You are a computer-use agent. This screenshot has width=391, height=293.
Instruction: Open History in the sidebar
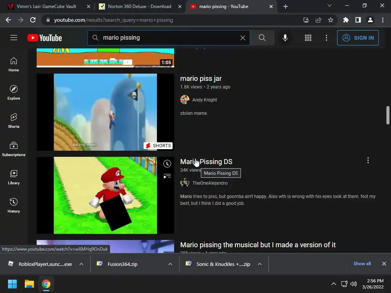click(14, 206)
